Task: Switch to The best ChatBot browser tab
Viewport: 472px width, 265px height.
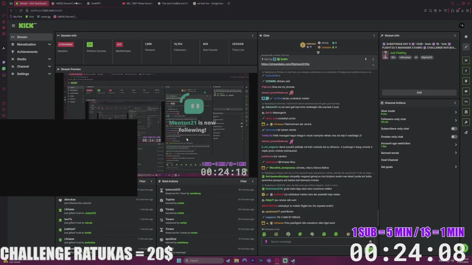Action: [173, 3]
